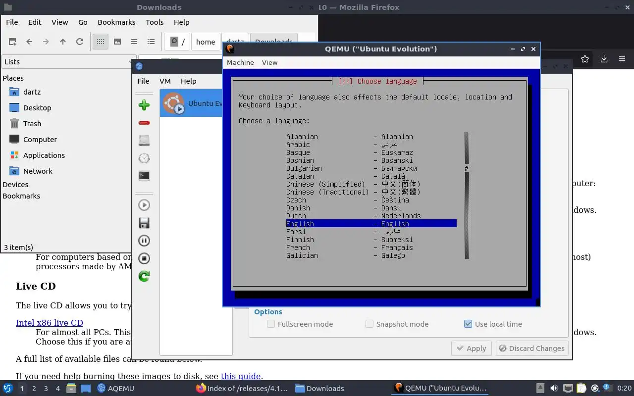Open file manager Bookmarks menu

pyautogui.click(x=116, y=22)
